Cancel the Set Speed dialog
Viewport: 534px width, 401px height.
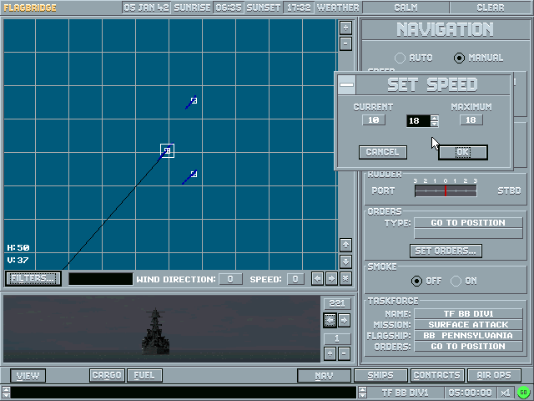click(x=383, y=152)
